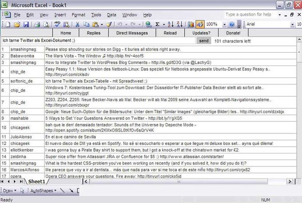Expand the Paste options dropdown arrow
302x203 pixels.
(x=102, y=25)
